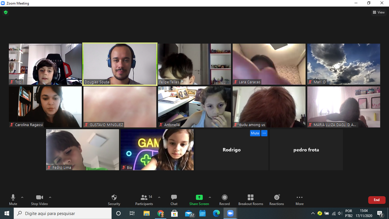Start recording with Record button
The width and height of the screenshot is (389, 219).
coord(224,200)
